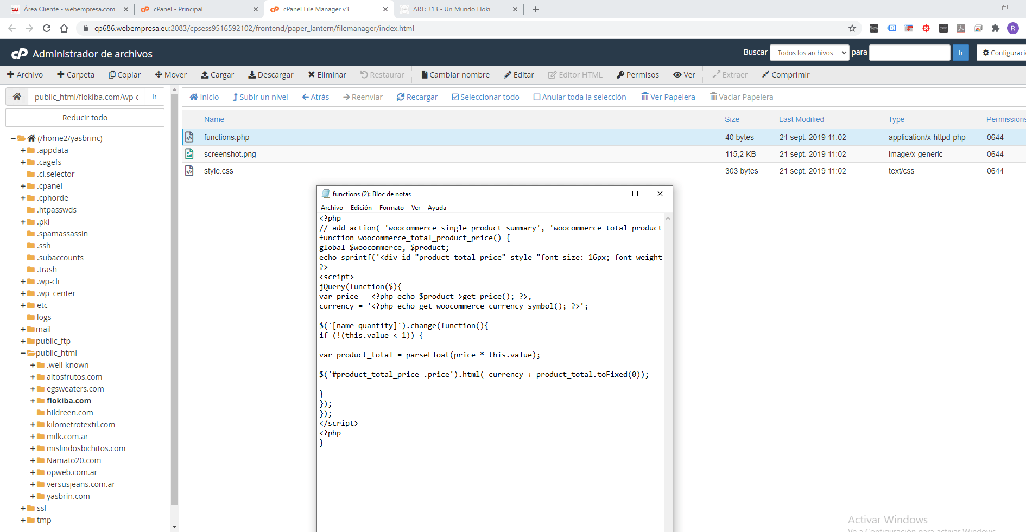Open the Configuración settings button
The width and height of the screenshot is (1026, 532).
pos(1002,53)
